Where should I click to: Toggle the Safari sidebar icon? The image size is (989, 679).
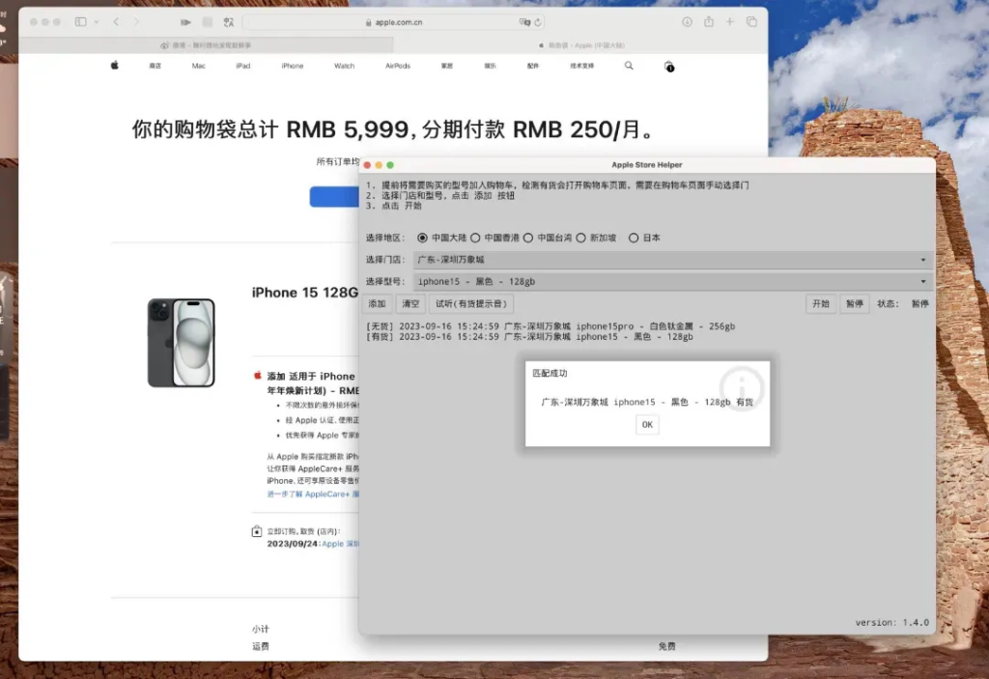click(x=80, y=21)
